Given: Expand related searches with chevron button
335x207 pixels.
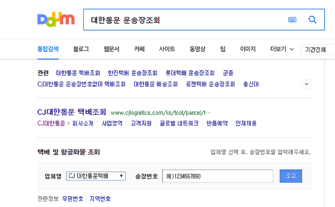Looking at the screenshot, I should (x=306, y=84).
